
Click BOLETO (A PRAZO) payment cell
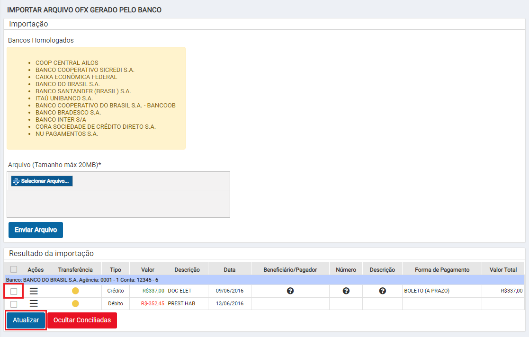[442, 291]
